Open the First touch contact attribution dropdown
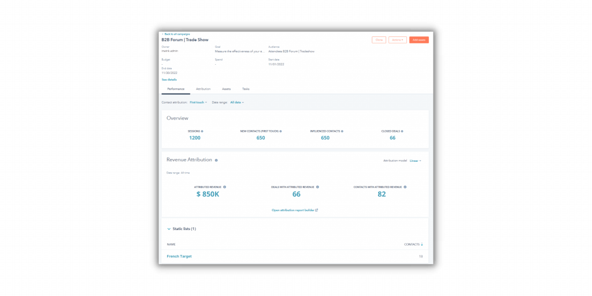Screen dimensions: 592x296 coord(198,102)
